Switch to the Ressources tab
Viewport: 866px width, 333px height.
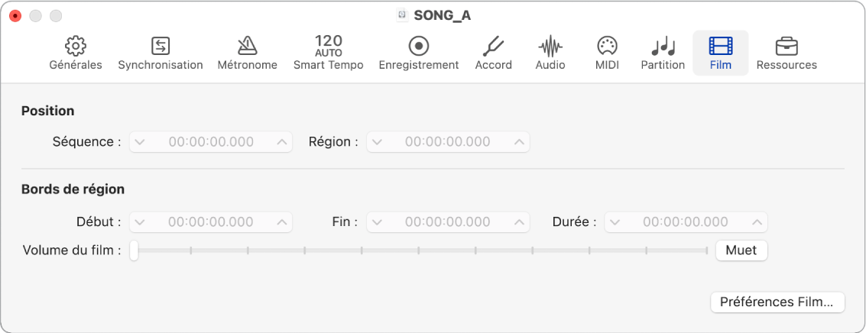tap(787, 46)
